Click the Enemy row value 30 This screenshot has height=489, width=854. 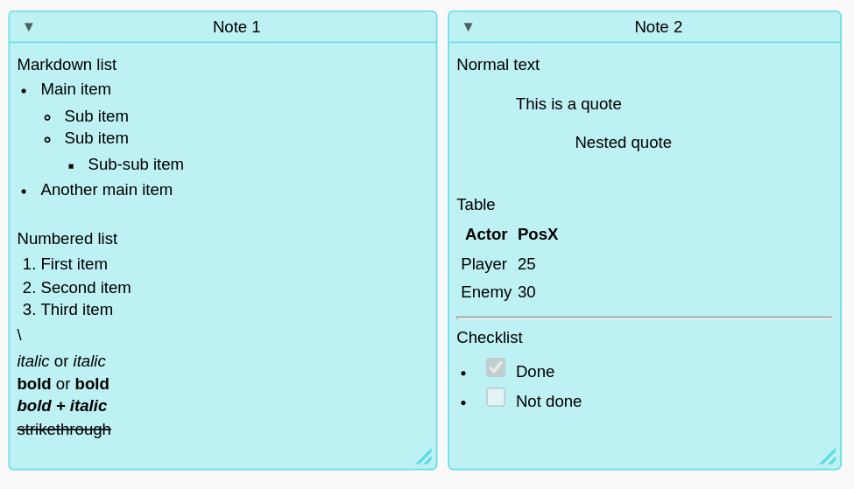pos(526,292)
